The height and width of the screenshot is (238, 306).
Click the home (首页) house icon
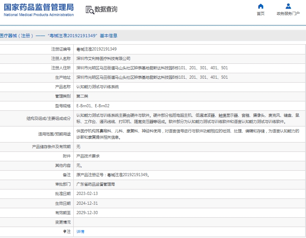coord(261,6)
